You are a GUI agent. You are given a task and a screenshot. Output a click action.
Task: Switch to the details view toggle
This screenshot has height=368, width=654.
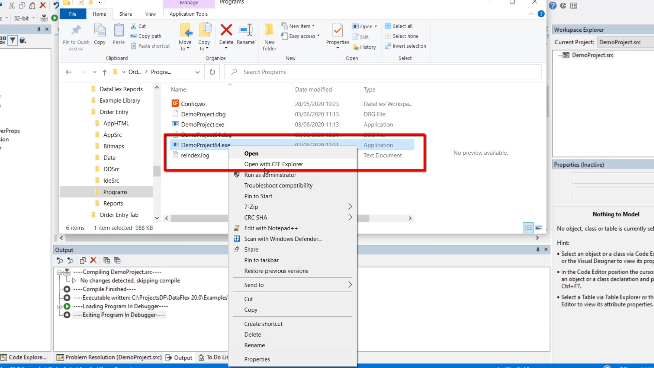click(528, 228)
